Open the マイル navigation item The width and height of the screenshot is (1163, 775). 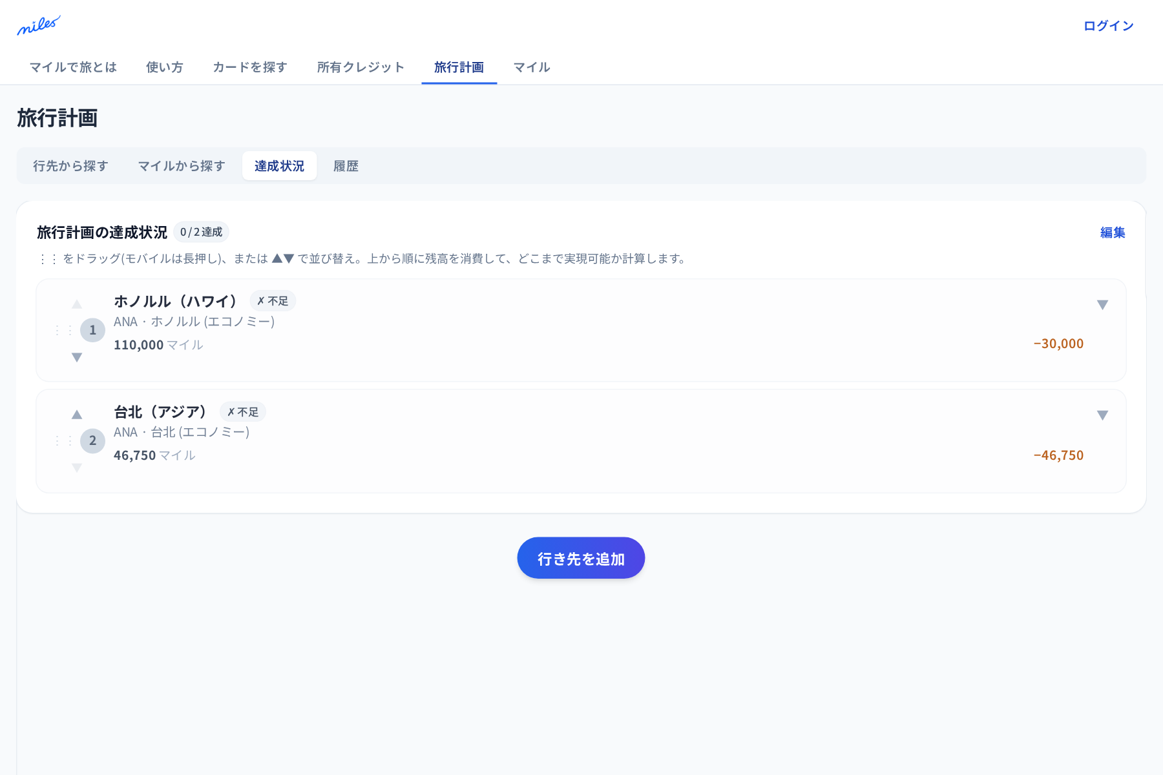(x=532, y=67)
